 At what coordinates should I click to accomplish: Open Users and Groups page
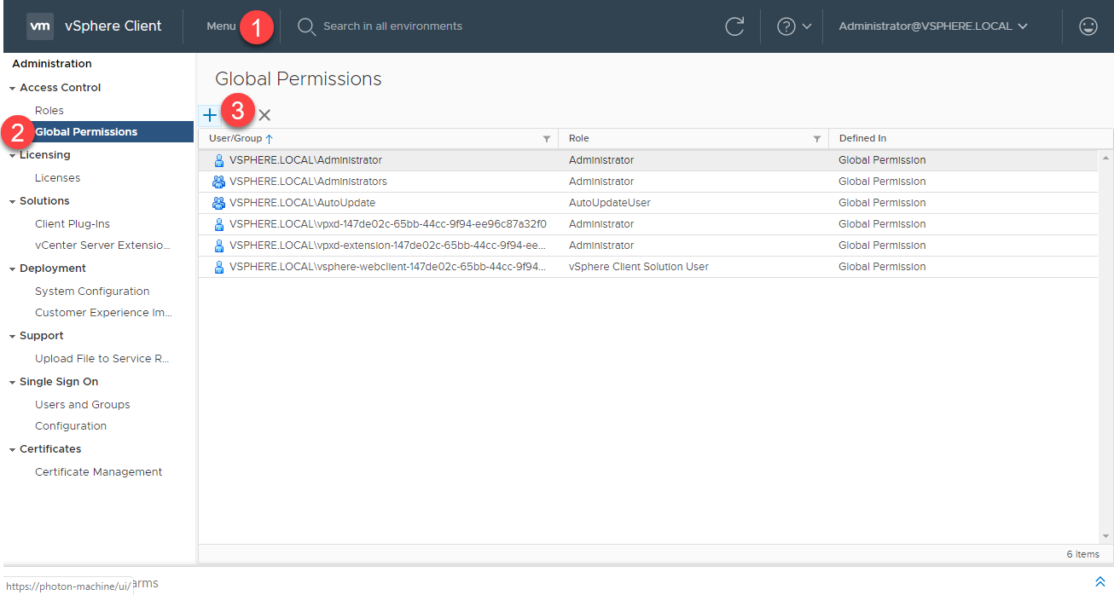click(83, 405)
